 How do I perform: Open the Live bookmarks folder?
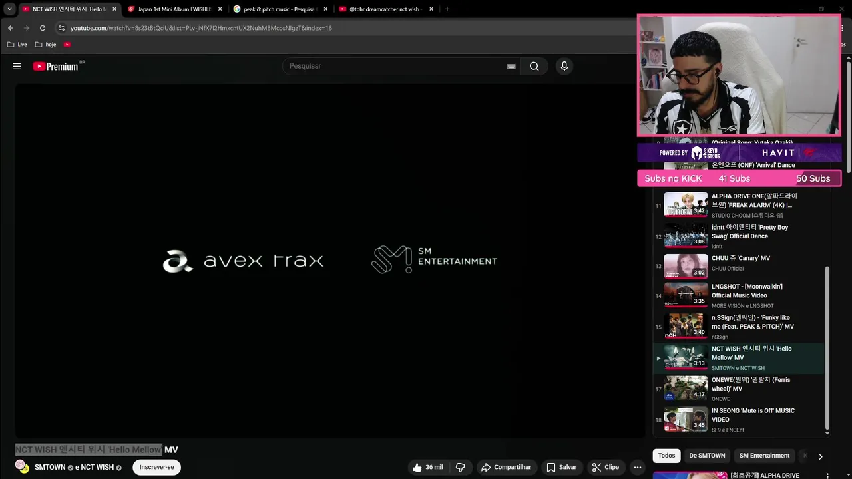[x=17, y=45]
